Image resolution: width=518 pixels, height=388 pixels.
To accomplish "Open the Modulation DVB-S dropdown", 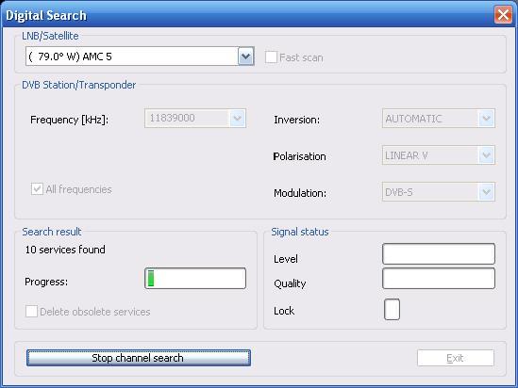I will (x=486, y=192).
